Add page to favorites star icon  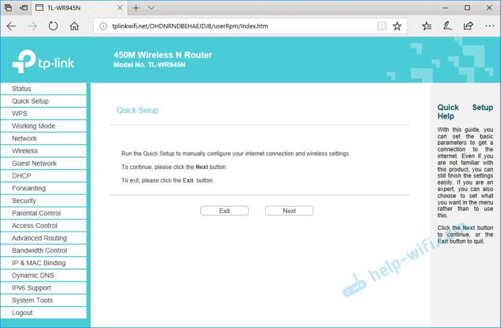tap(397, 26)
